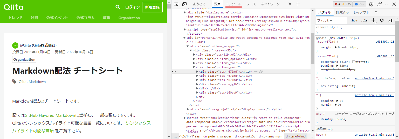
Task: Collapse the css-vnk55c div node
Action: click(191, 50)
